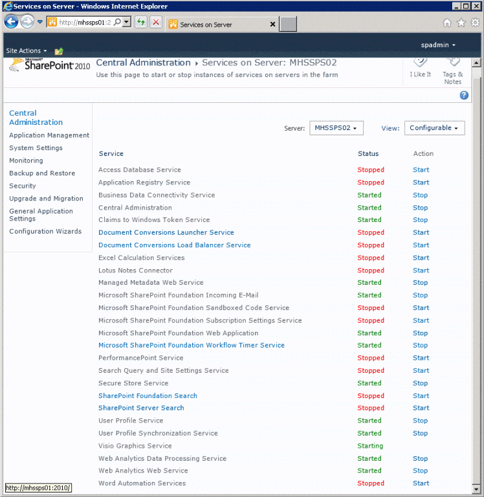The image size is (484, 497).
Task: Stop the User Profile Synchronization Service
Action: click(x=421, y=434)
